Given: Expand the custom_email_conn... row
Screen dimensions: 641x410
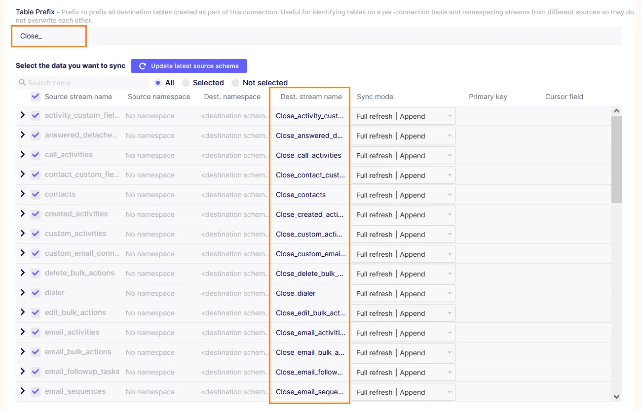Looking at the screenshot, I should pos(22,253).
